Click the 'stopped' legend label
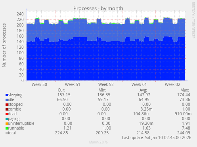 click(x=15, y=105)
